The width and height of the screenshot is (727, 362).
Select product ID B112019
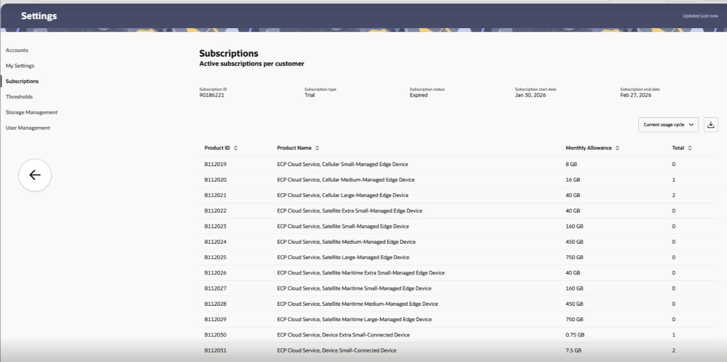215,165
